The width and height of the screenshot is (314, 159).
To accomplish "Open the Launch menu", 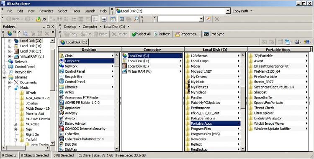I will point(90,11).
